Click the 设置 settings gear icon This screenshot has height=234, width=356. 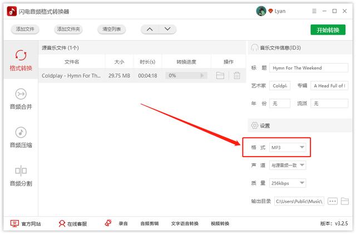tap(255, 125)
